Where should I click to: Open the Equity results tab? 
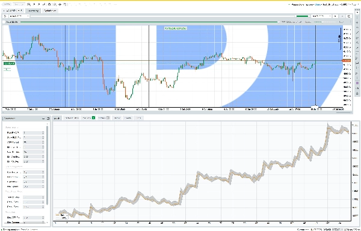click(x=57, y=118)
